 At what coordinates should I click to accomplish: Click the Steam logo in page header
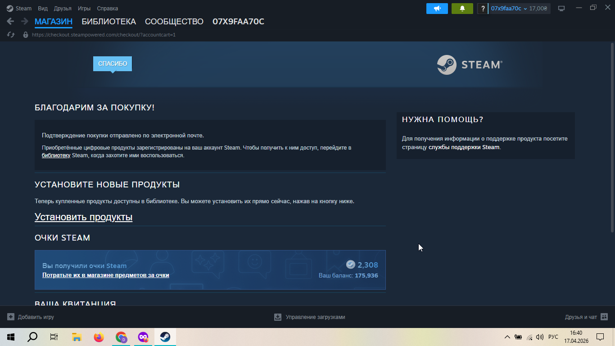470,64
